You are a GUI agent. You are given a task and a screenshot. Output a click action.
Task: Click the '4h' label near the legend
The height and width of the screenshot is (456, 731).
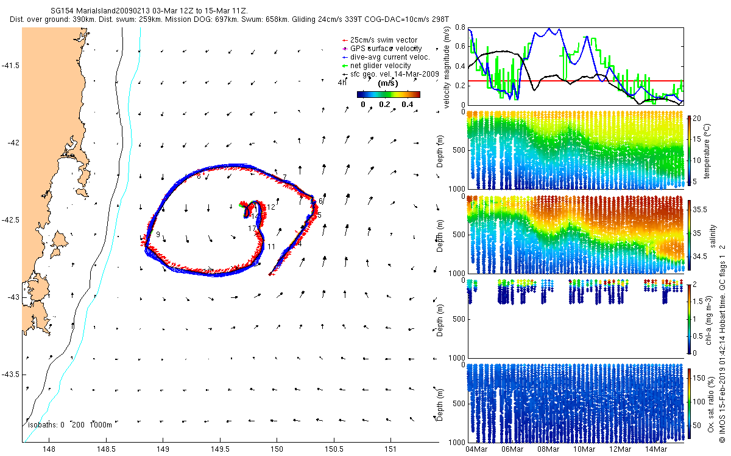tap(342, 82)
